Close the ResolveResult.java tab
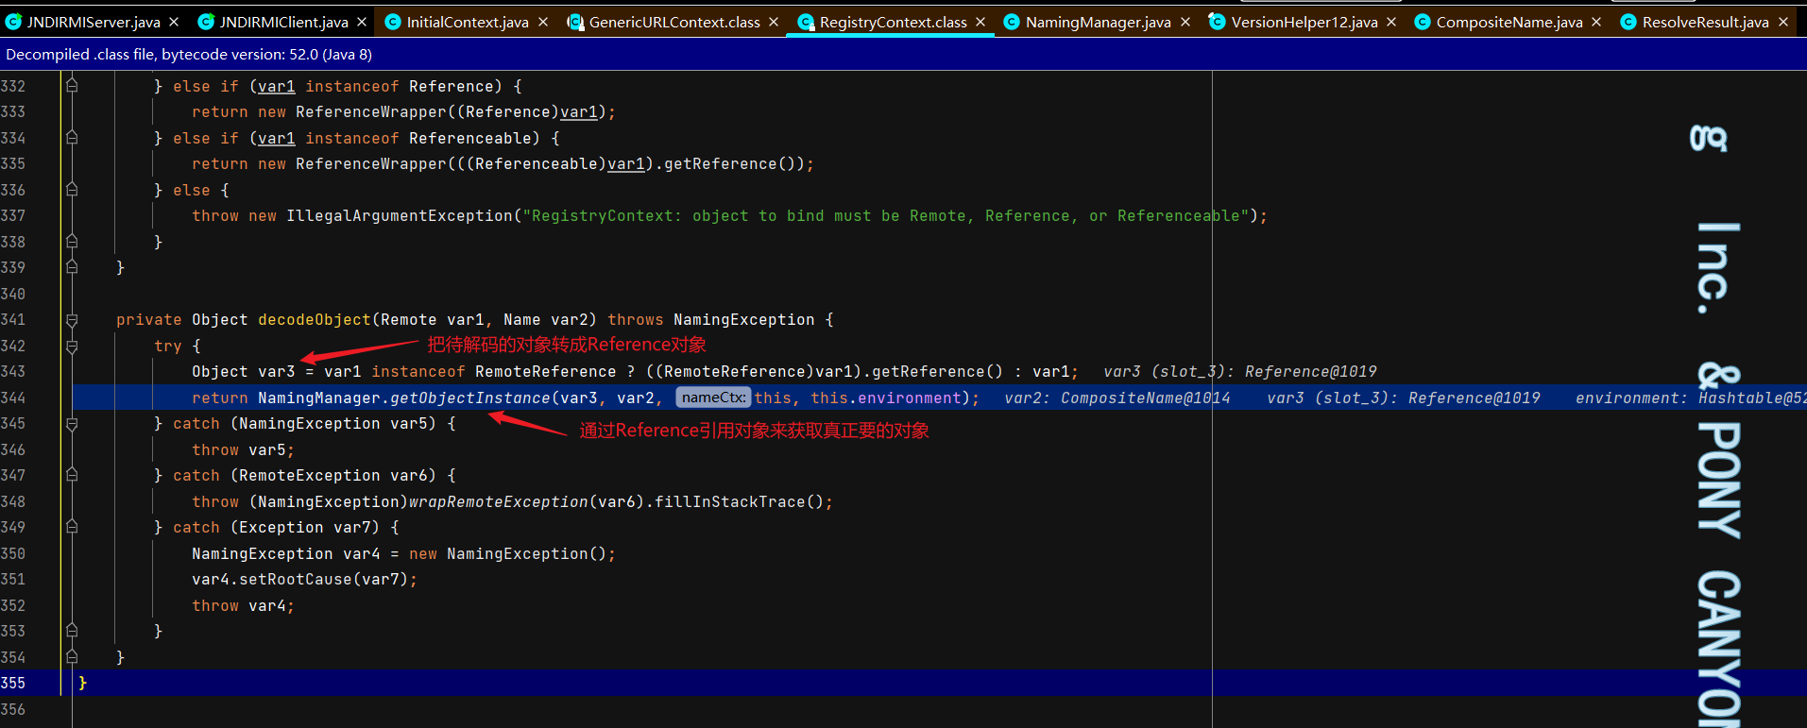 (1783, 22)
